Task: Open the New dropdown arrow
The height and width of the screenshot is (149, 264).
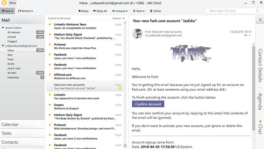Action: point(12,11)
